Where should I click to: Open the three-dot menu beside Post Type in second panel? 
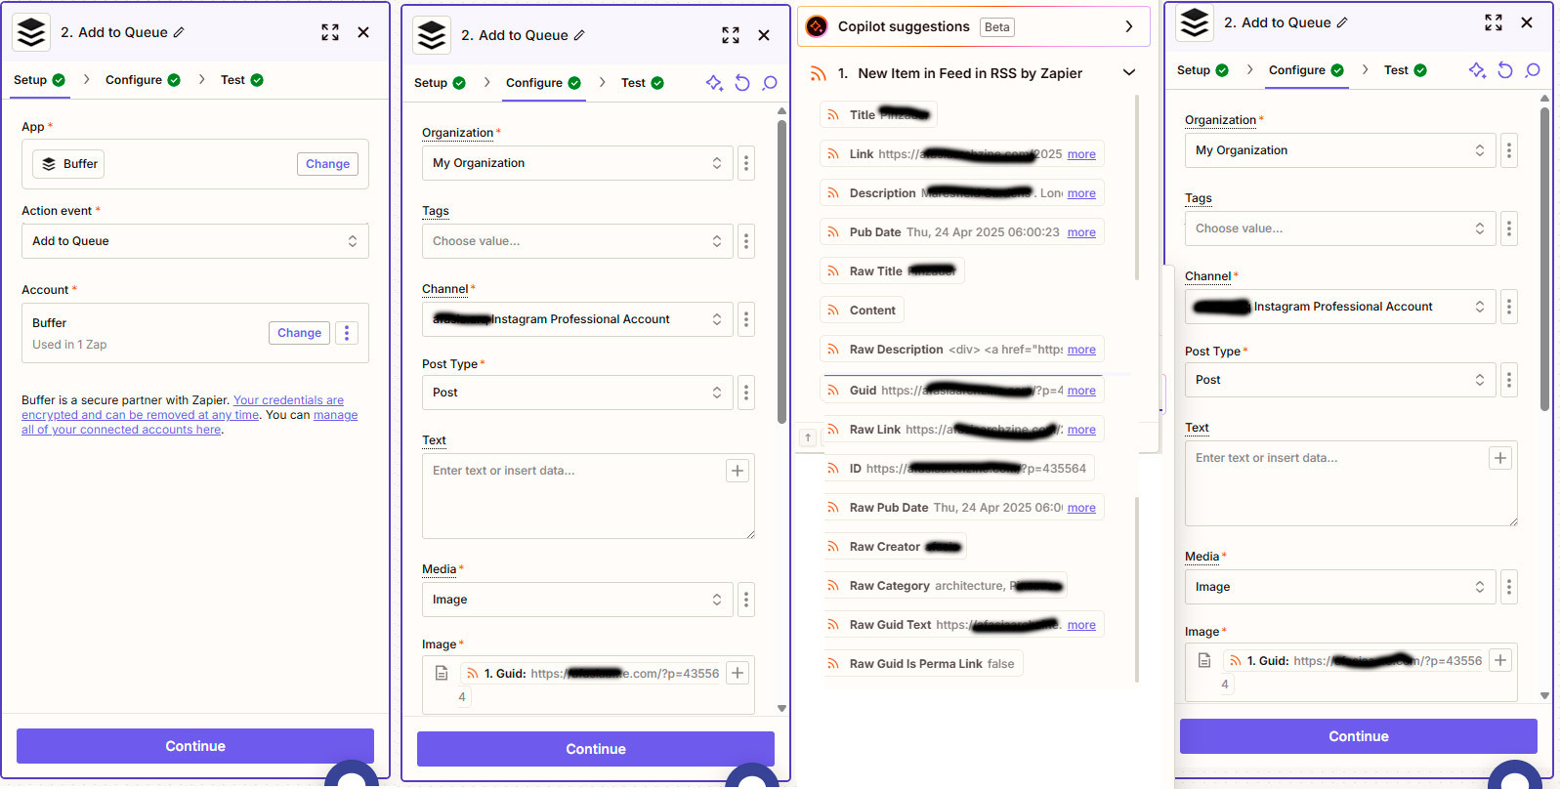click(746, 393)
